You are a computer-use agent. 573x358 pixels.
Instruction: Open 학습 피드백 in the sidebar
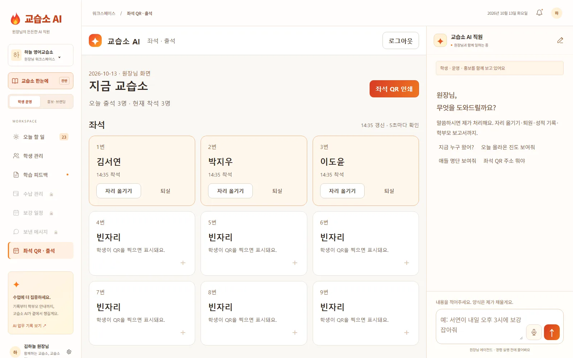40,175
